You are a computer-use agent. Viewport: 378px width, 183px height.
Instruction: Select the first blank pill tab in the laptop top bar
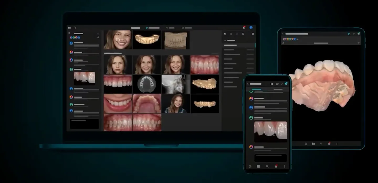(135, 28)
